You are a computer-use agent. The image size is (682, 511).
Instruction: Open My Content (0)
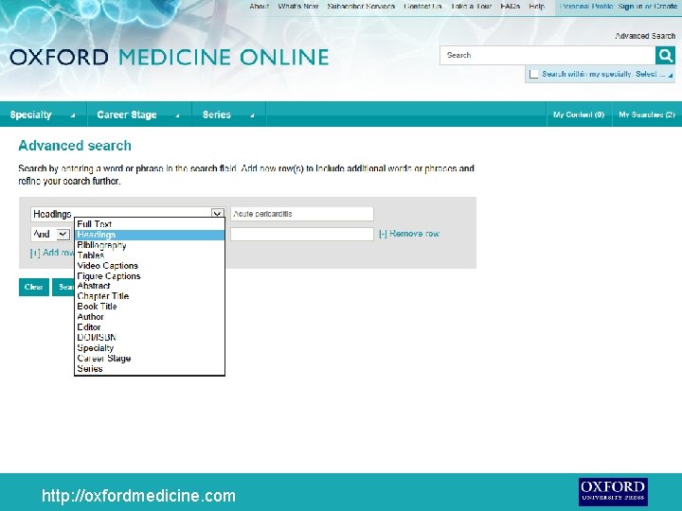click(579, 115)
